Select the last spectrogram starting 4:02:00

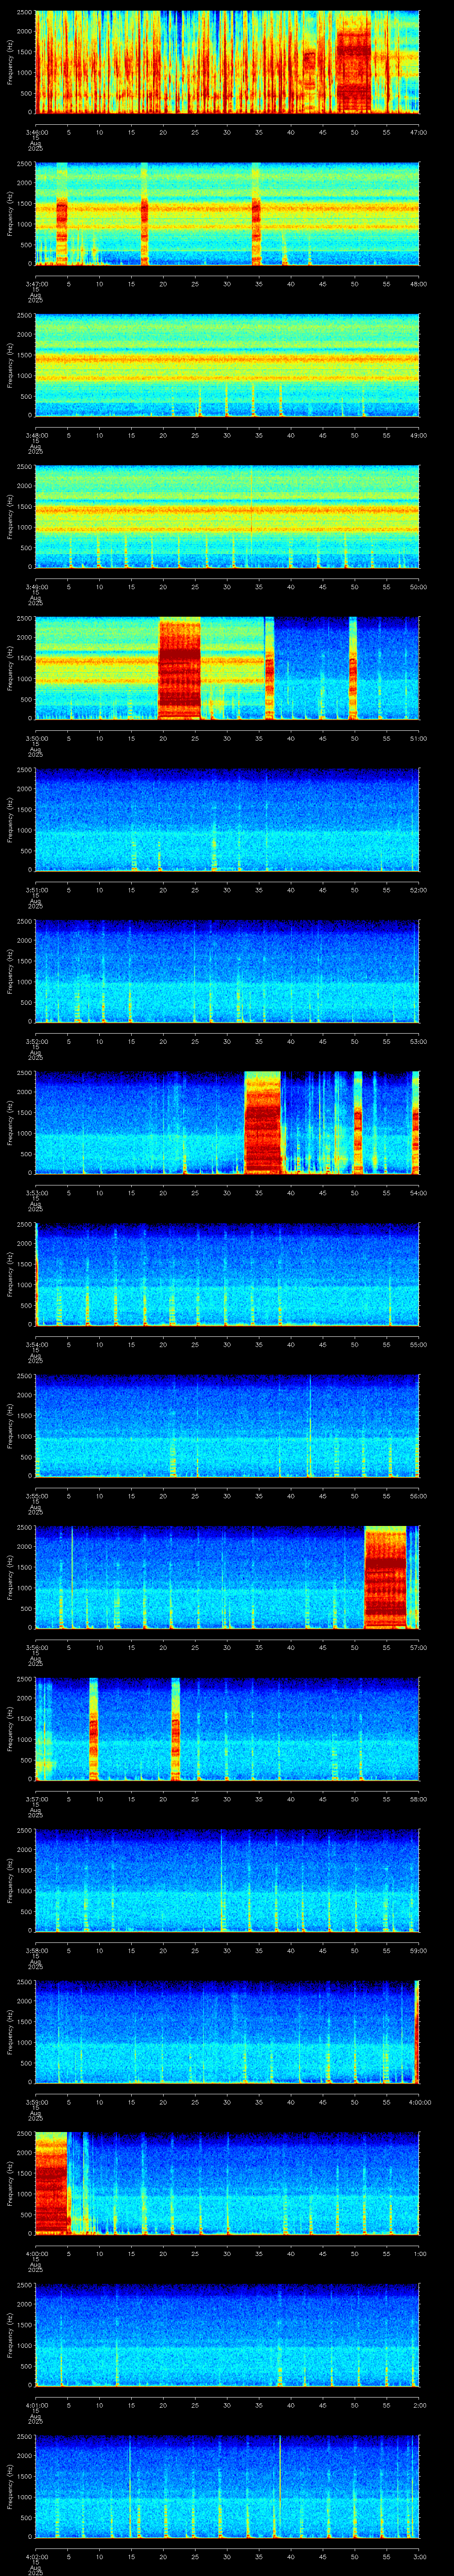click(227, 2486)
